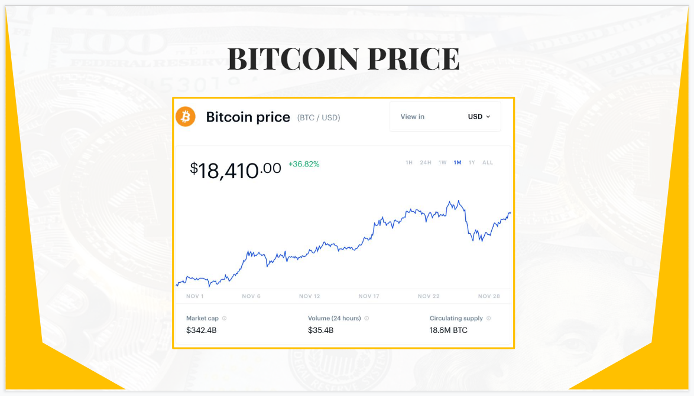Switch chart to the 1H timeframe
This screenshot has height=396, width=694.
coord(408,162)
